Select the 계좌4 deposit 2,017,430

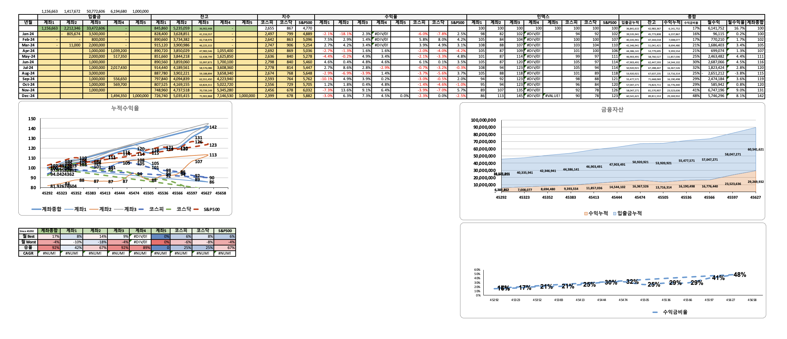tap(118, 68)
